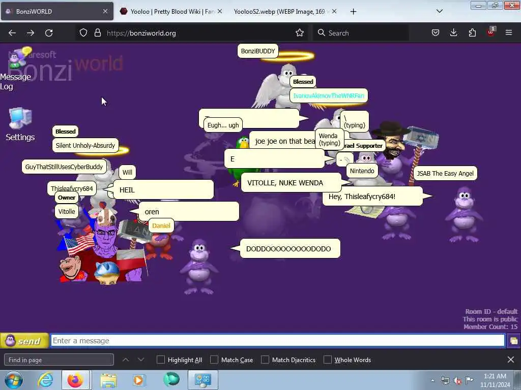Open the uBlock extension icon with badge
This screenshot has height=390, width=521.
click(x=491, y=32)
